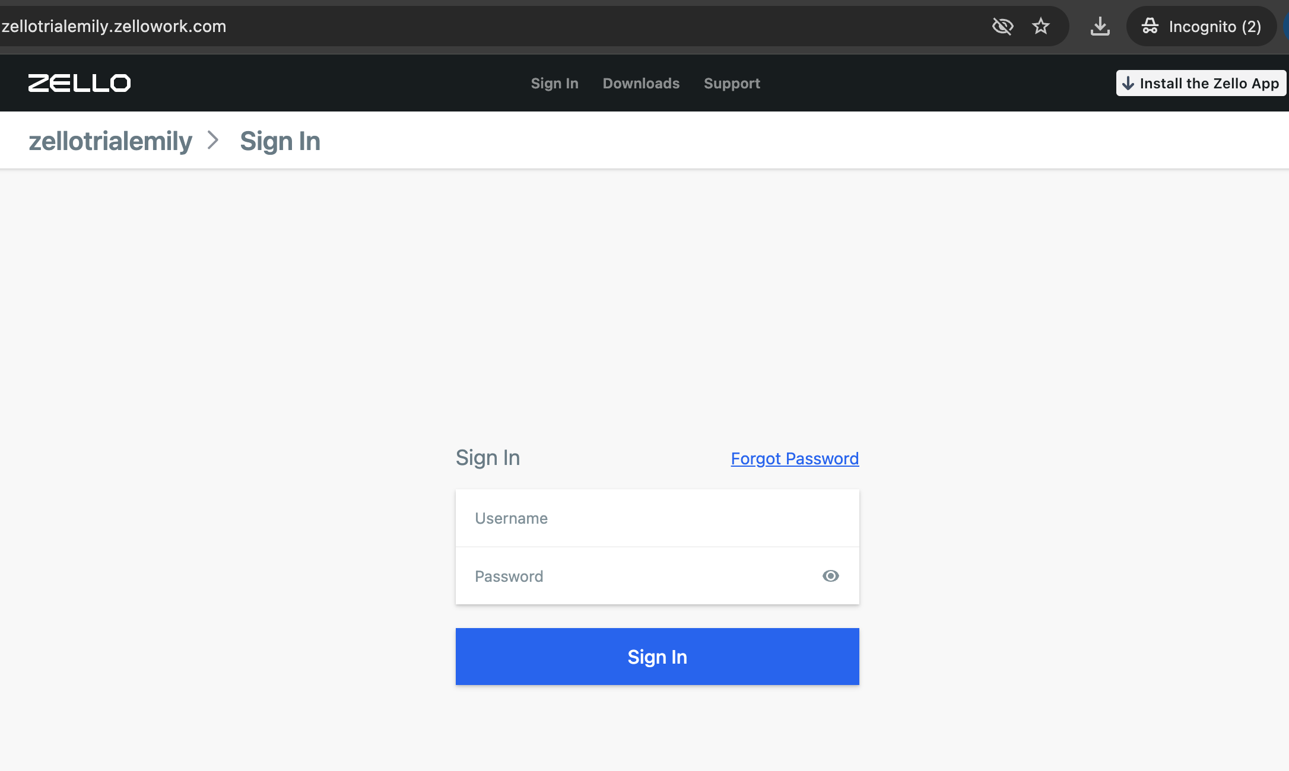The width and height of the screenshot is (1289, 771).
Task: Bookmark this page with the star icon
Action: 1041,26
